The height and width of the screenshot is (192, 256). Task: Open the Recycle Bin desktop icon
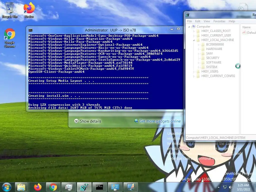point(10,10)
